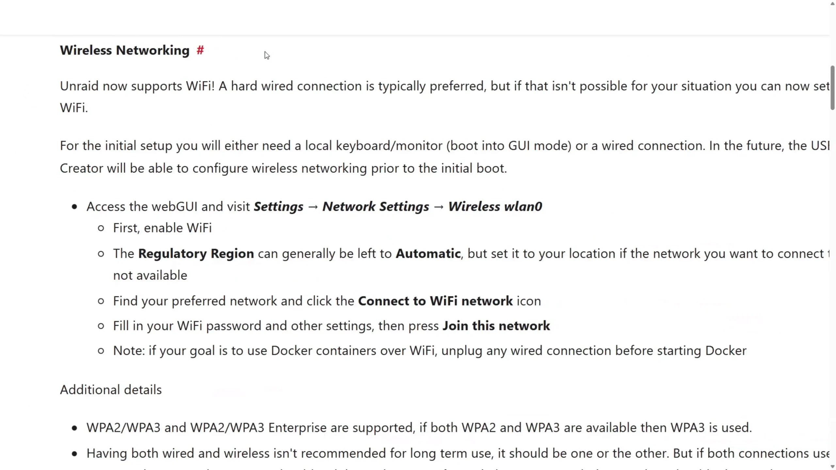
Task: Click the 'Find your preferred network' line
Action: point(327,301)
